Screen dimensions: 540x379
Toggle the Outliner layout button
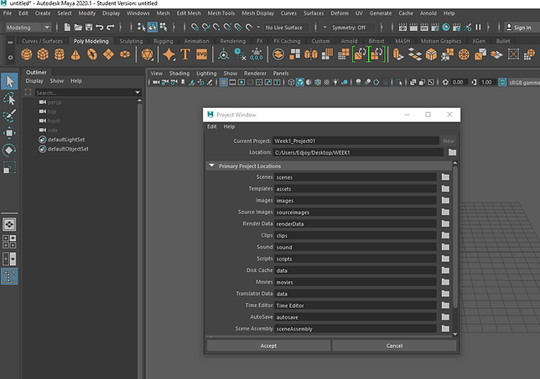9,276
